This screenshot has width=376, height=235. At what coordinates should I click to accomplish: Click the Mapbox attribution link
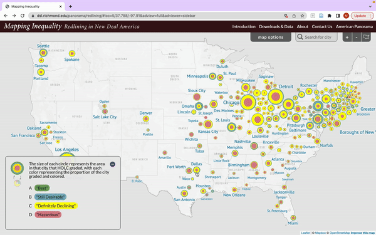click(320, 233)
